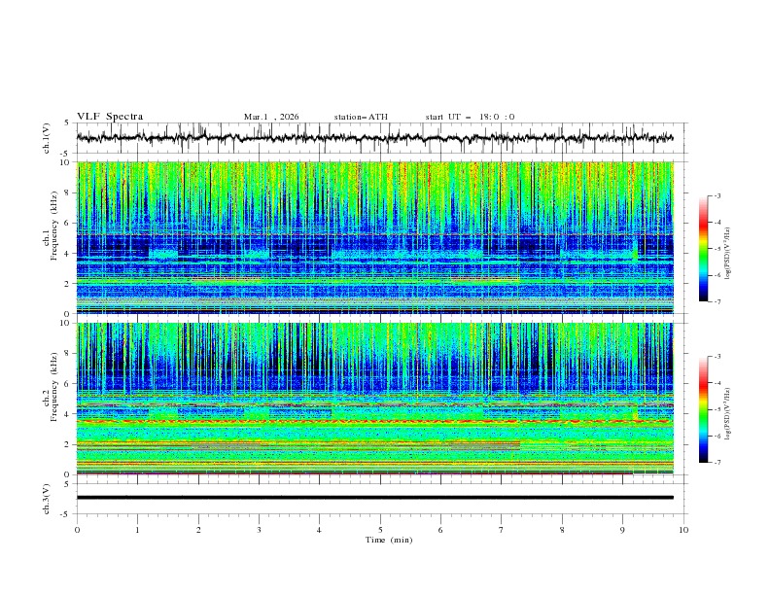Click the date 'Mar.1 , 2026'

271,117
